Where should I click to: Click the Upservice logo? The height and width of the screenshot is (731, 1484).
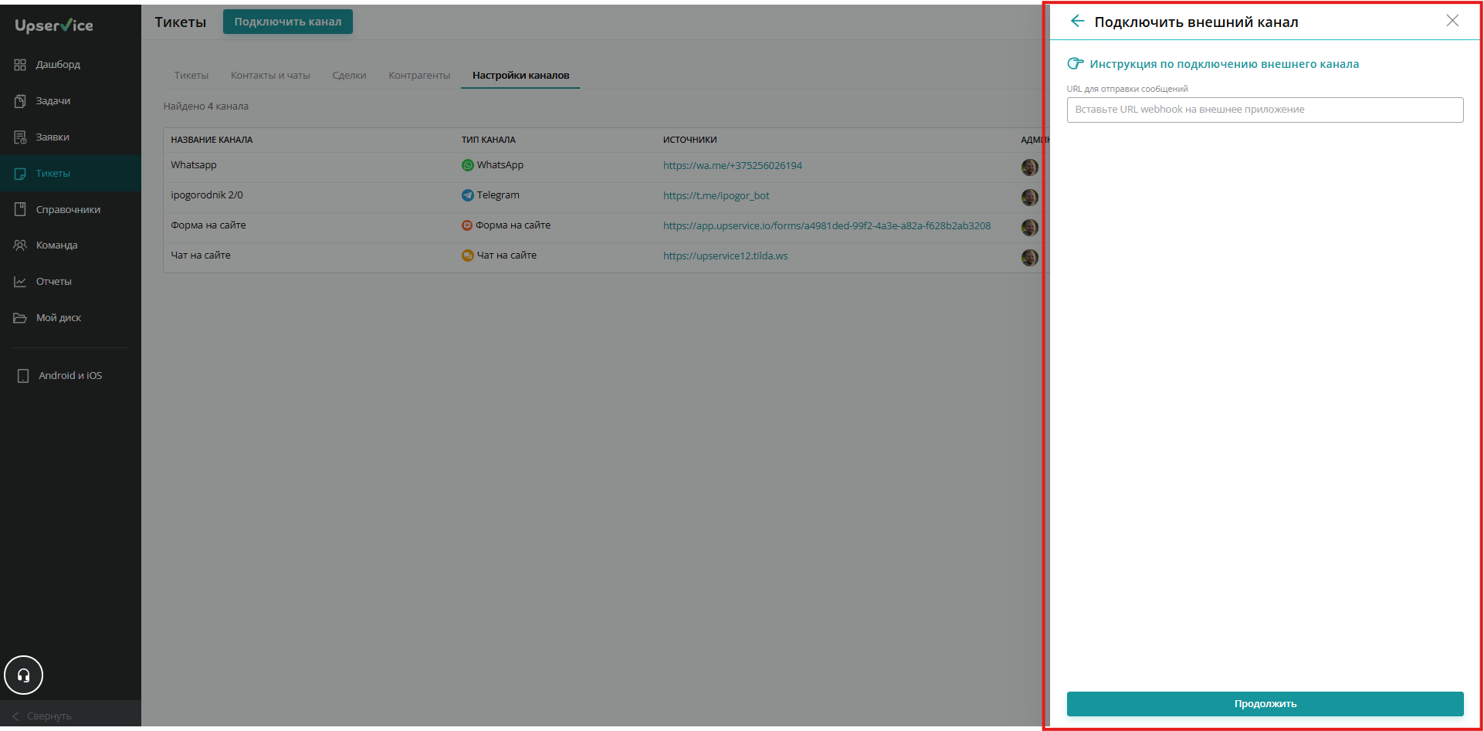(x=54, y=25)
